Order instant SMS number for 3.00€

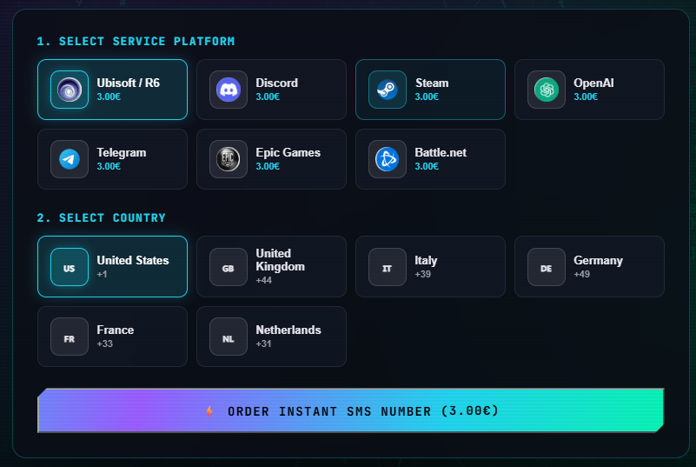pos(351,410)
